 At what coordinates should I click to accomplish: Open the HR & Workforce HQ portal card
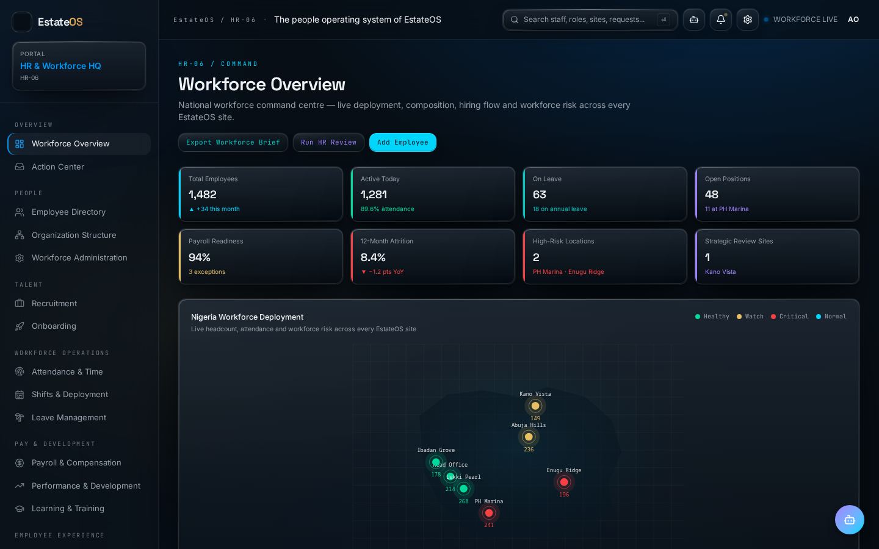tap(79, 66)
